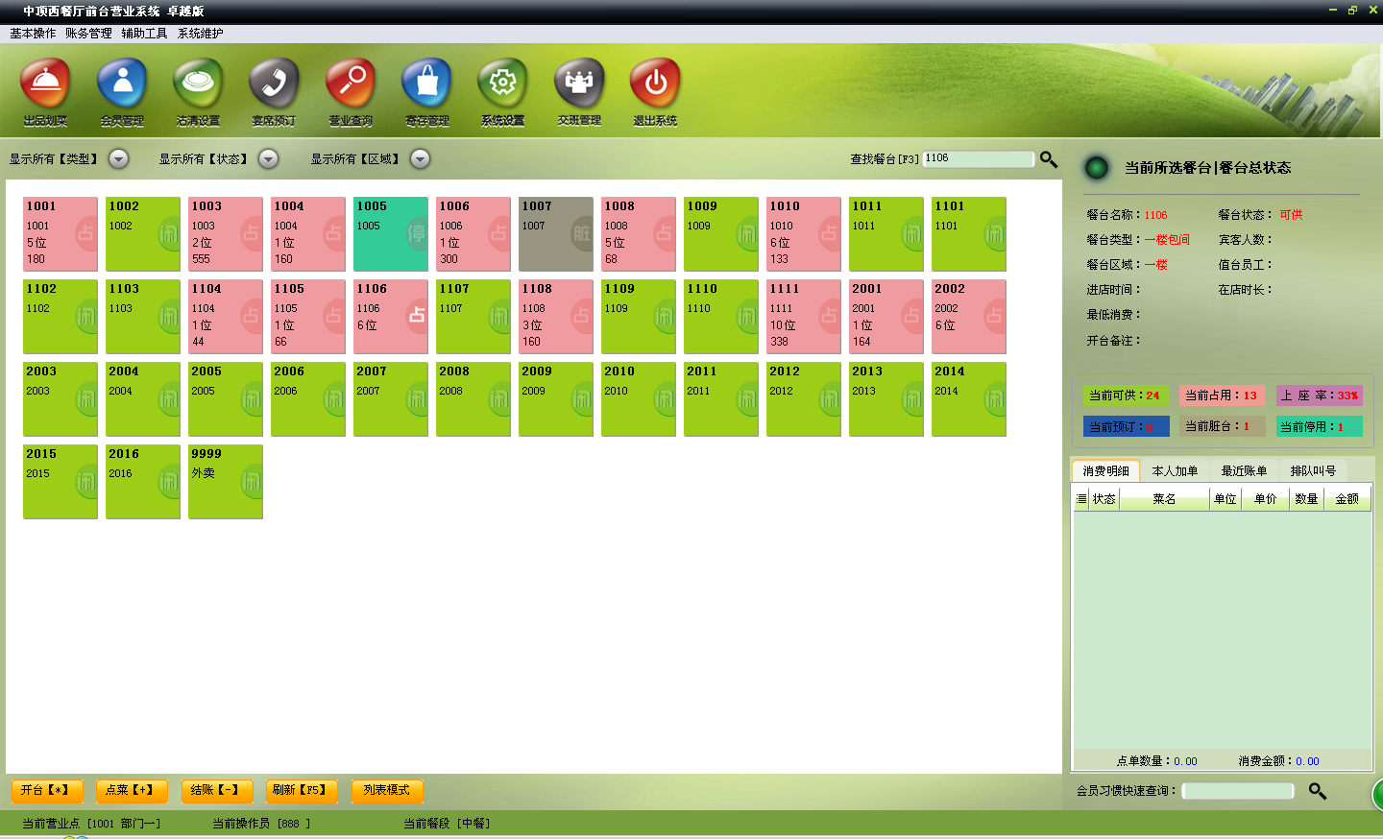The image size is (1383, 839).
Task: Switch to the 本人加单 tab
Action: tap(1175, 470)
